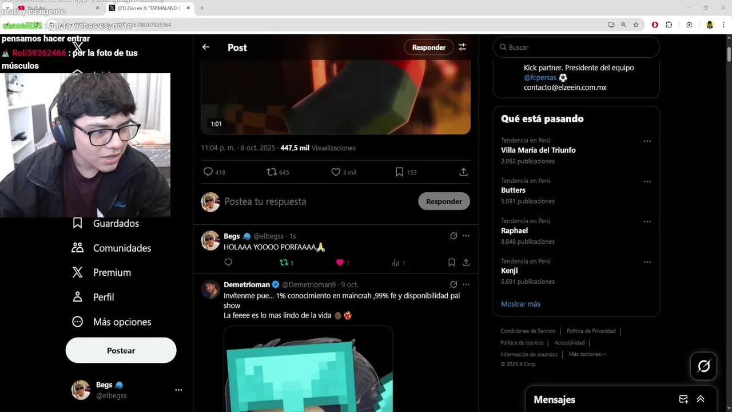Compose a new message in Mensajes
The width and height of the screenshot is (732, 412).
coord(683,399)
